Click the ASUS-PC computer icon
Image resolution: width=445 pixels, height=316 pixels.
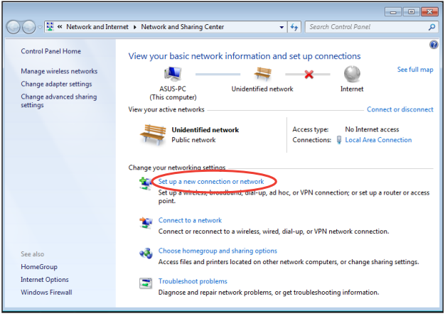pos(173,75)
